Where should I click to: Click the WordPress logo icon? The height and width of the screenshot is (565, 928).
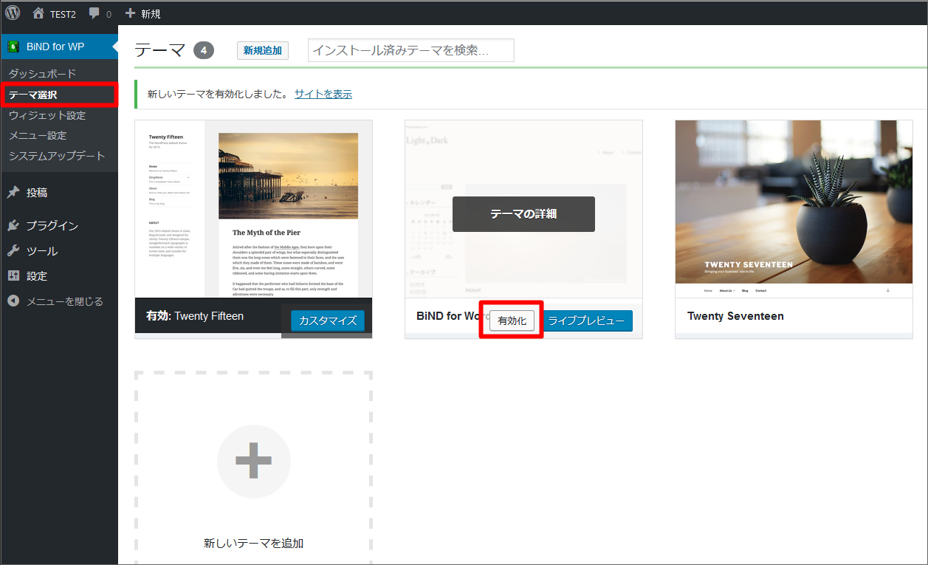(13, 13)
